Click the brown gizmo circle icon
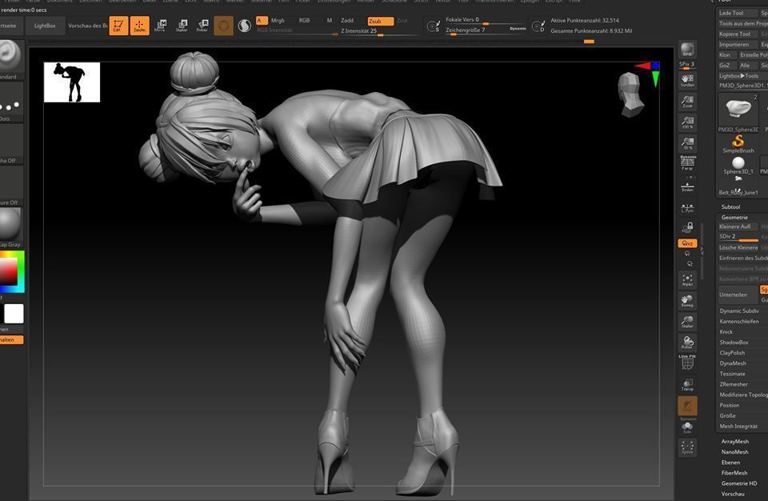This screenshot has width=768, height=501. click(x=224, y=26)
